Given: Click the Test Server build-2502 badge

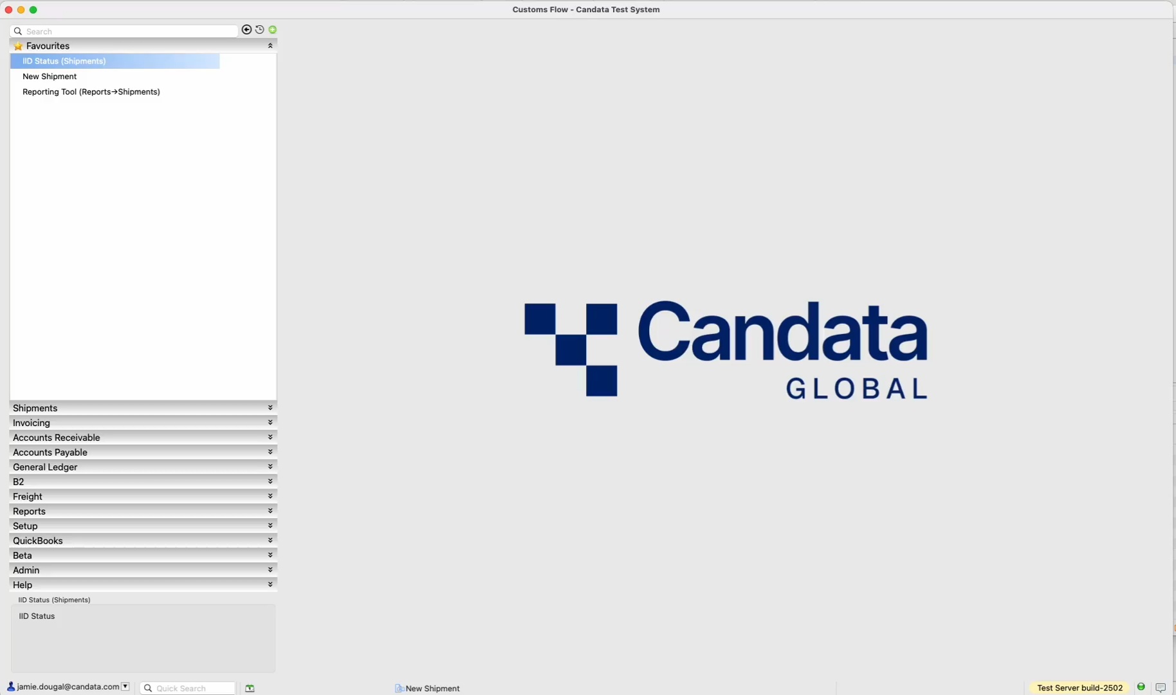Looking at the screenshot, I should pyautogui.click(x=1080, y=688).
